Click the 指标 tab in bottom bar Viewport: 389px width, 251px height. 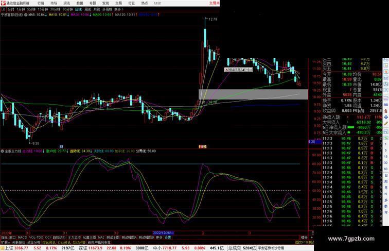4,238
